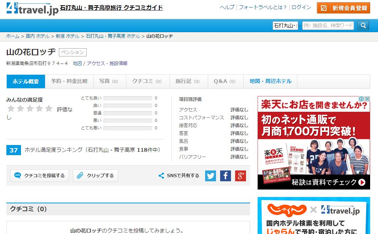Image resolution: width=378 pixels, height=234 pixels.
Task: Open the 予約・料金比較 tab
Action: pos(69,81)
